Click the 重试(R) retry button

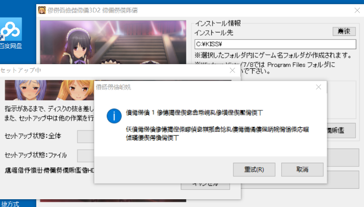click(x=254, y=169)
